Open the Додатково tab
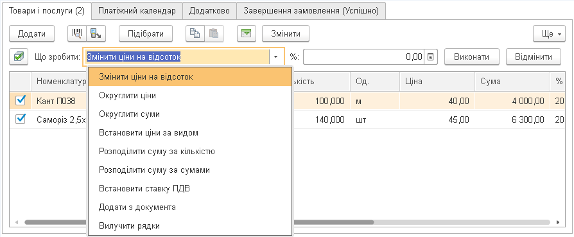The width and height of the screenshot is (574, 237). pos(209,11)
